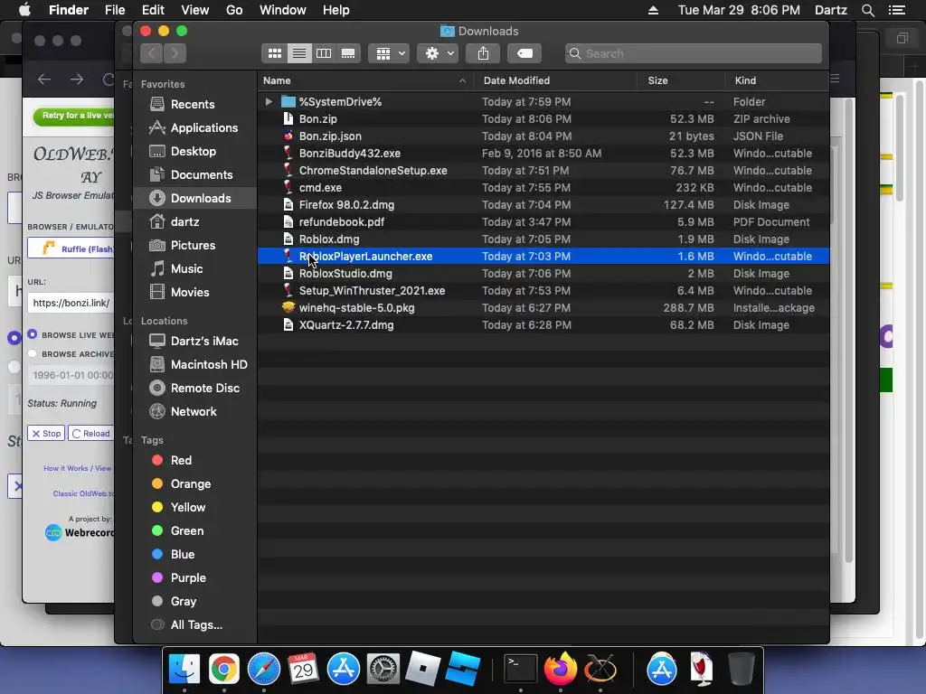Select the Bon.zip file
The image size is (926, 694).
pos(543,119)
